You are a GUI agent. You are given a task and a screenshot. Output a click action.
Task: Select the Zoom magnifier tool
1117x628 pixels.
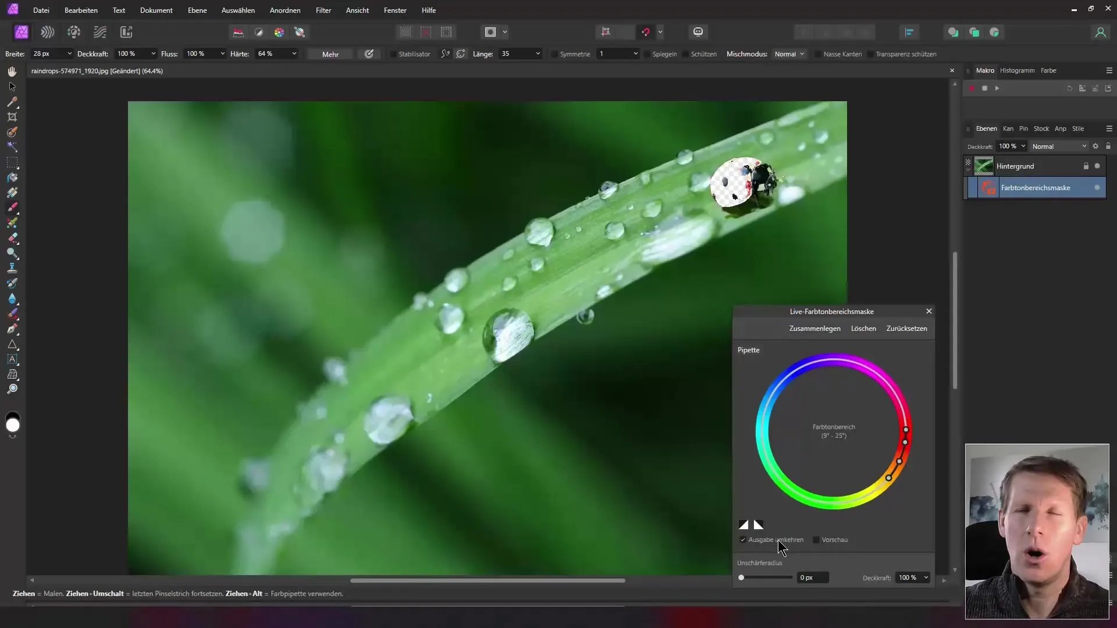[x=12, y=389]
